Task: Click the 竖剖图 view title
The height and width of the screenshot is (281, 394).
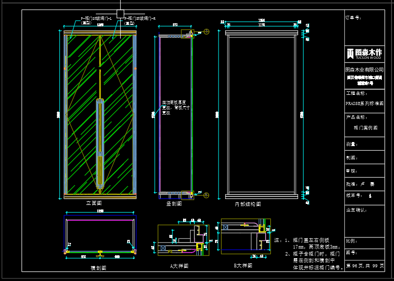Action: click(174, 203)
